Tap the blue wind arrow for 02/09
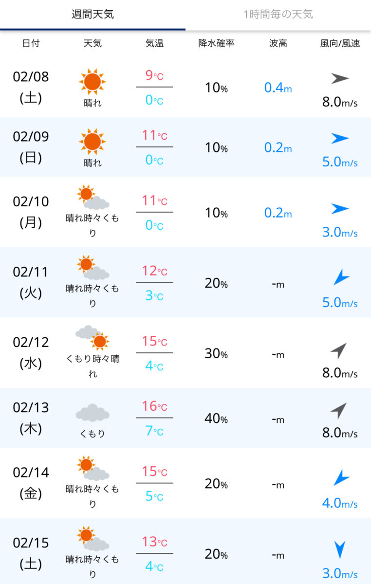 (340, 138)
